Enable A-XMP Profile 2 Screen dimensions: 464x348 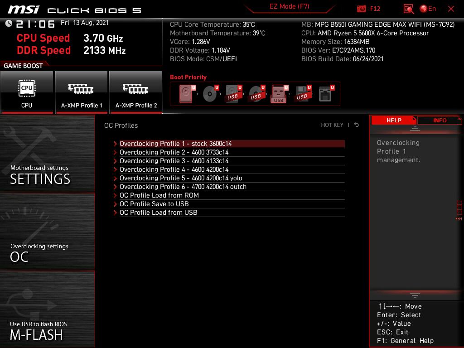(x=136, y=92)
